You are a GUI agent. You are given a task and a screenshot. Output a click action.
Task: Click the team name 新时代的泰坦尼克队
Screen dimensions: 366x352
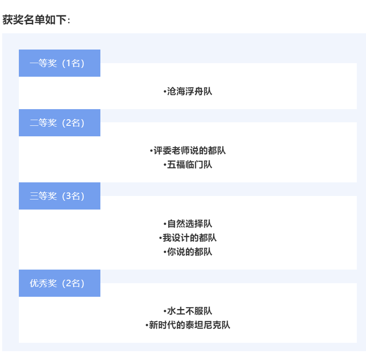coord(190,325)
